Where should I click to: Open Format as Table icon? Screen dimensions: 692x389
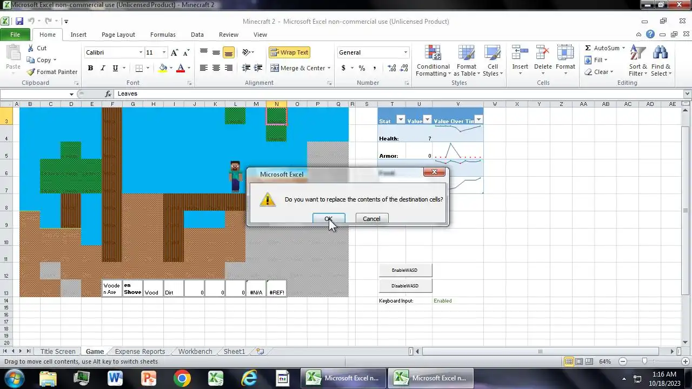[x=466, y=53]
